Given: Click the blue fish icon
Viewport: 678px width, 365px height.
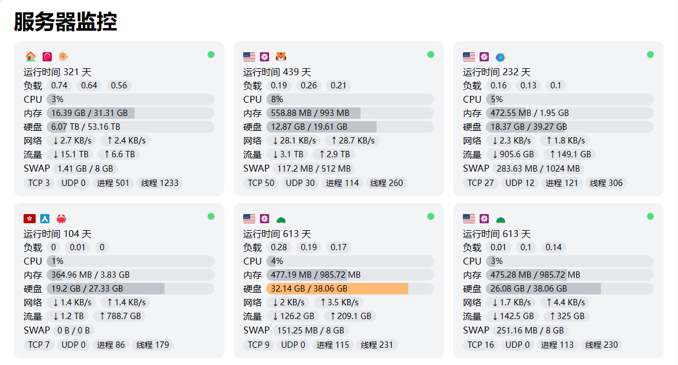Looking at the screenshot, I should click(x=501, y=56).
